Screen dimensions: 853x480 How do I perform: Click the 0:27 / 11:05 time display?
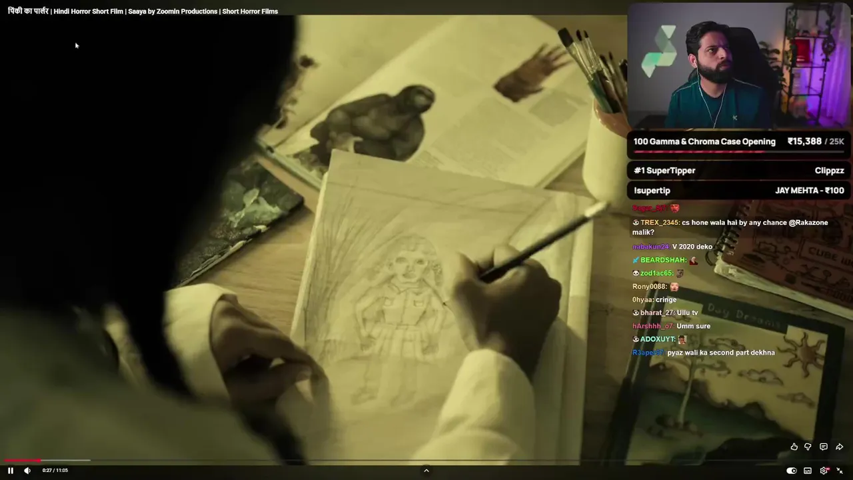55,471
